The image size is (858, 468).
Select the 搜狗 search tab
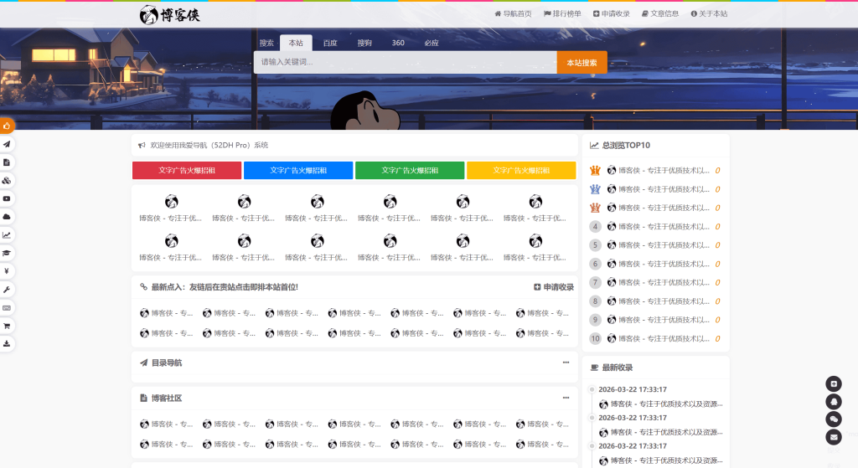364,43
